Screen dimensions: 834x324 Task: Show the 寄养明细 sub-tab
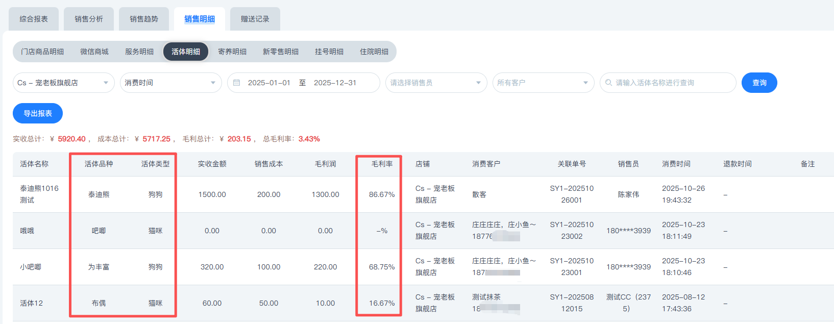pos(232,52)
